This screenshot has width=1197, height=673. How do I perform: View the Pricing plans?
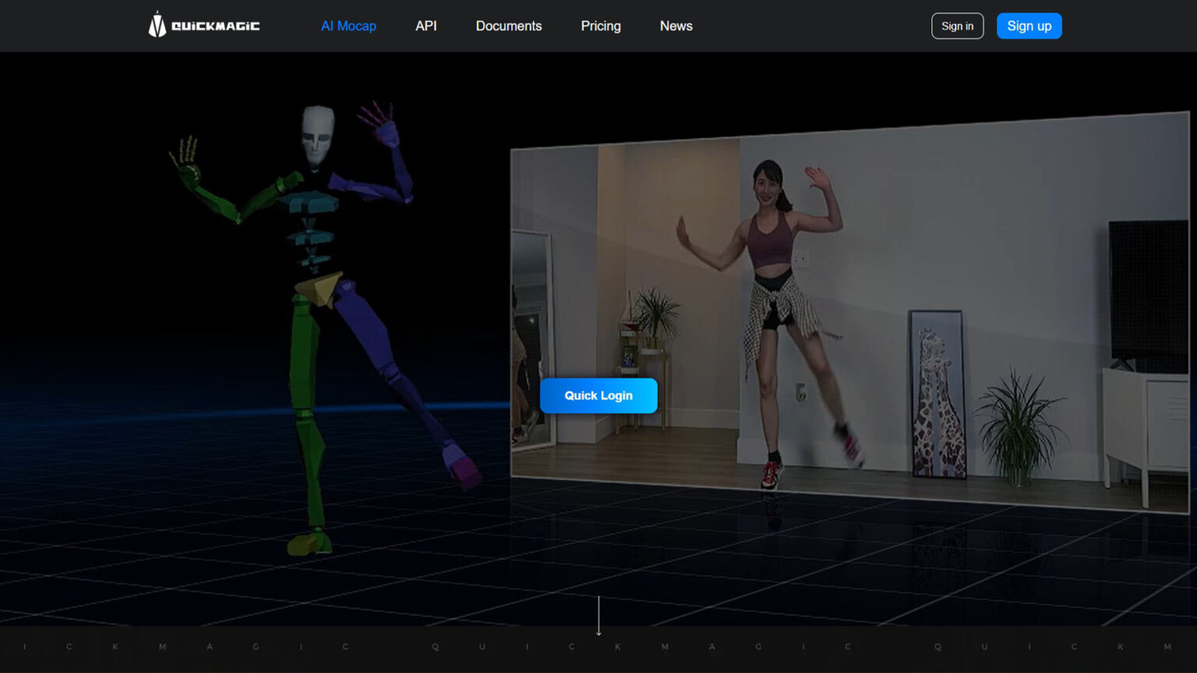(600, 26)
